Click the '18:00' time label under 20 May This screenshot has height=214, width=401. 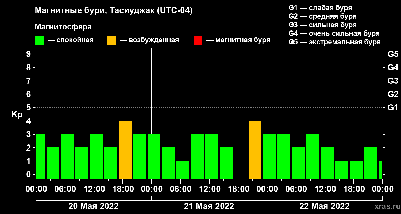[123, 189]
